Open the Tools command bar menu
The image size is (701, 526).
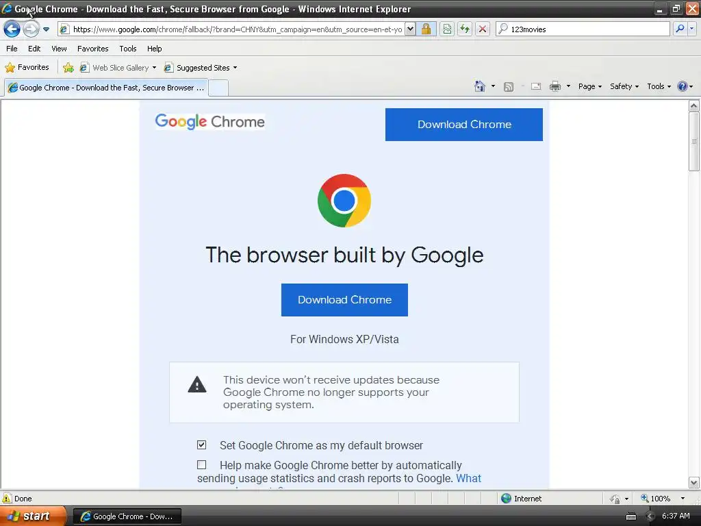coord(659,86)
